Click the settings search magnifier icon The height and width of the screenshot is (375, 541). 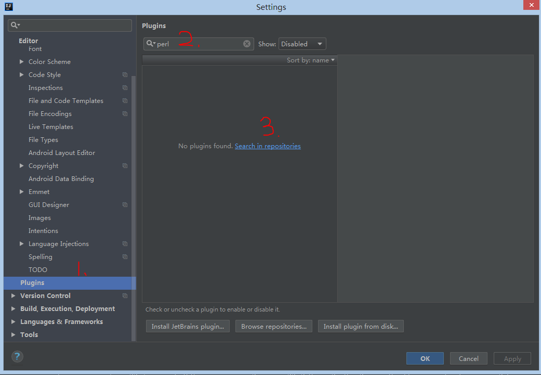[x=15, y=25]
